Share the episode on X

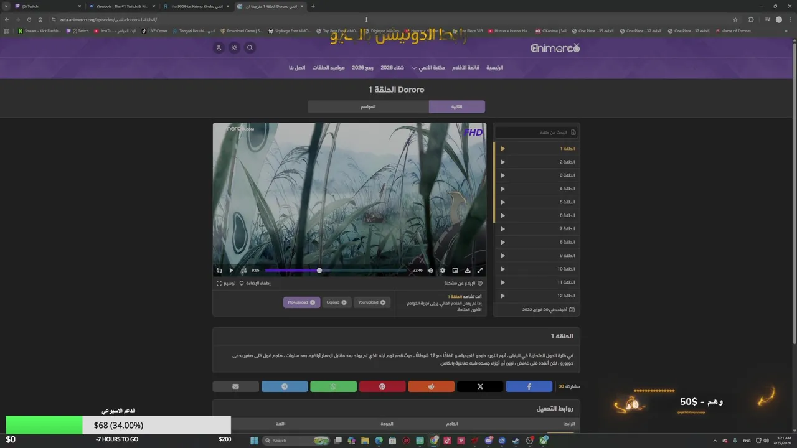pyautogui.click(x=480, y=386)
